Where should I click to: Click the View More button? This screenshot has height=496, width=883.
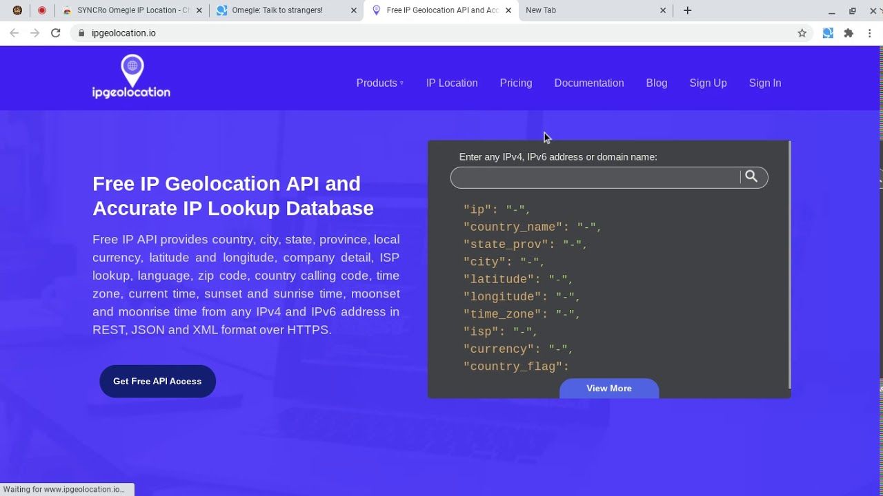pyautogui.click(x=609, y=389)
